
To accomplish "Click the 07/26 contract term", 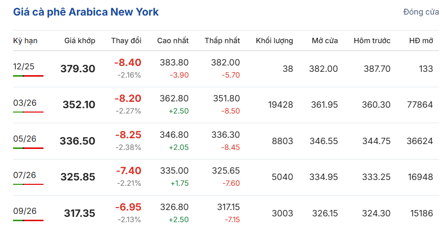I will coord(25,175).
